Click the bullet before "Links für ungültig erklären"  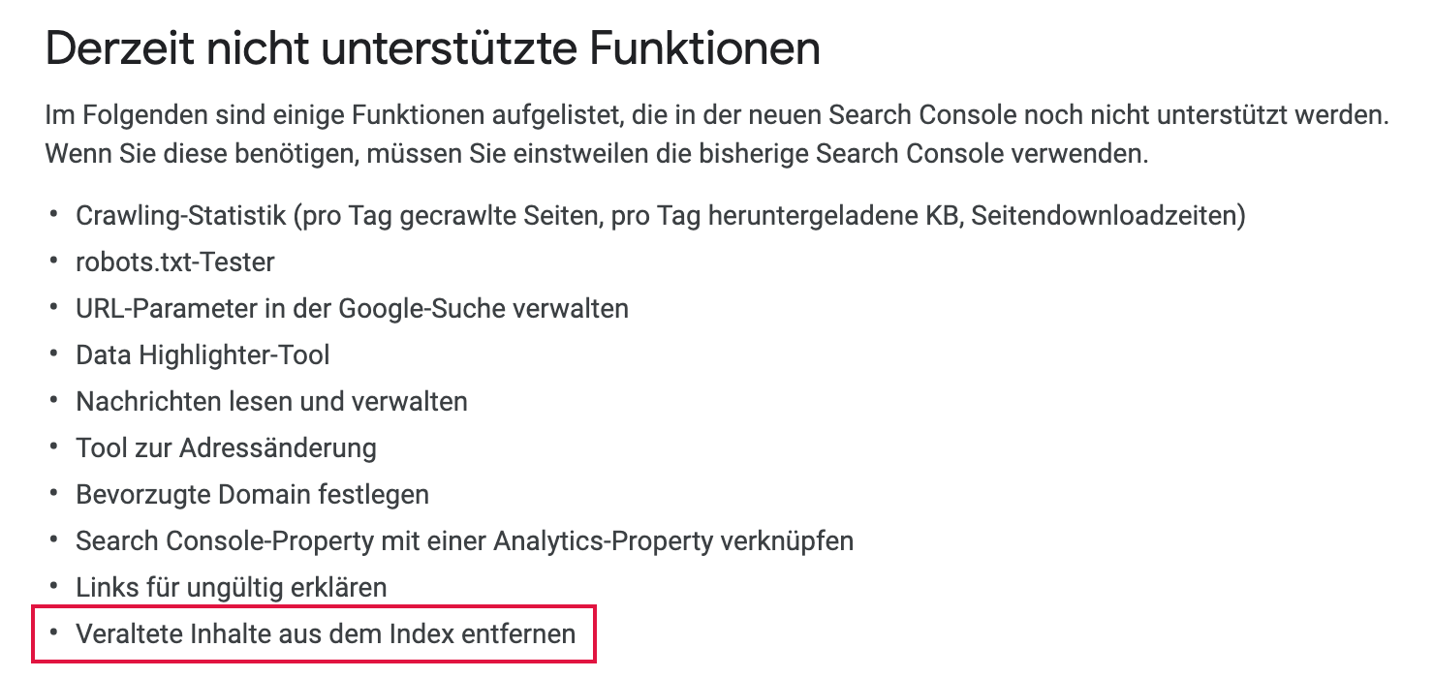pyautogui.click(x=54, y=587)
